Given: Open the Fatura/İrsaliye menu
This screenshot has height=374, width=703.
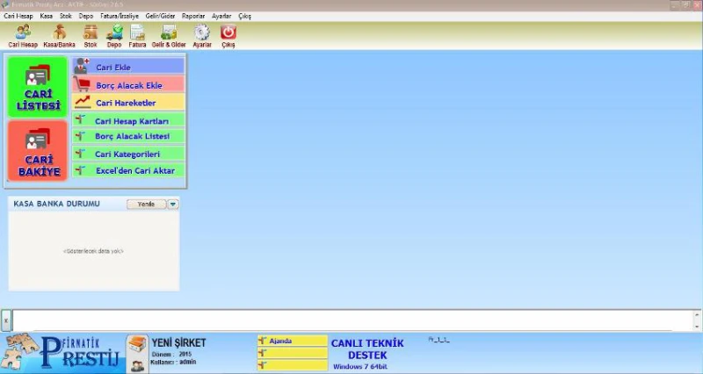Looking at the screenshot, I should [x=120, y=16].
